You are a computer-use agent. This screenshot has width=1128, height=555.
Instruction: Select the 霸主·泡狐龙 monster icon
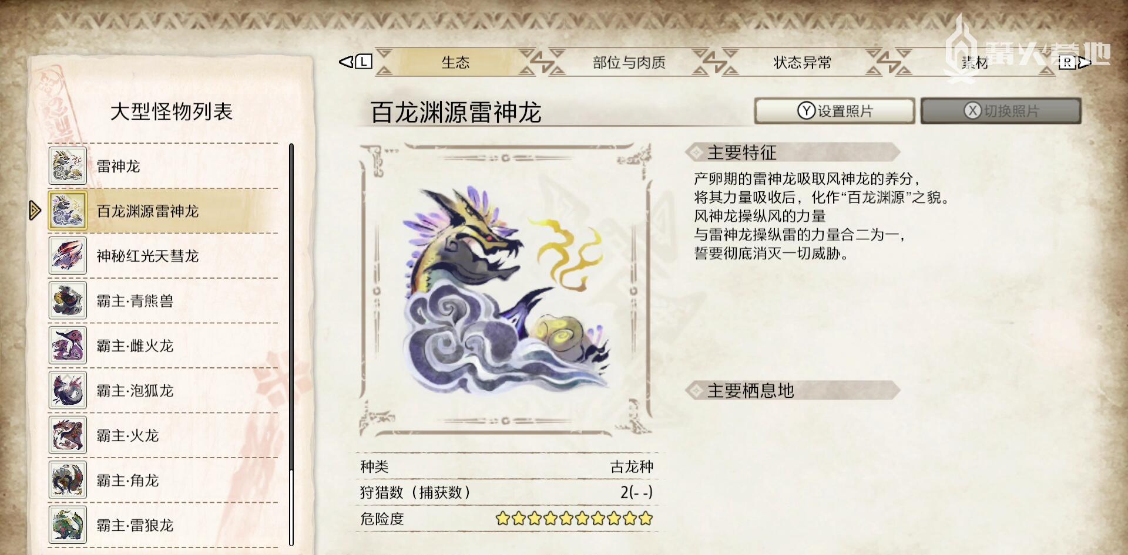[68, 390]
